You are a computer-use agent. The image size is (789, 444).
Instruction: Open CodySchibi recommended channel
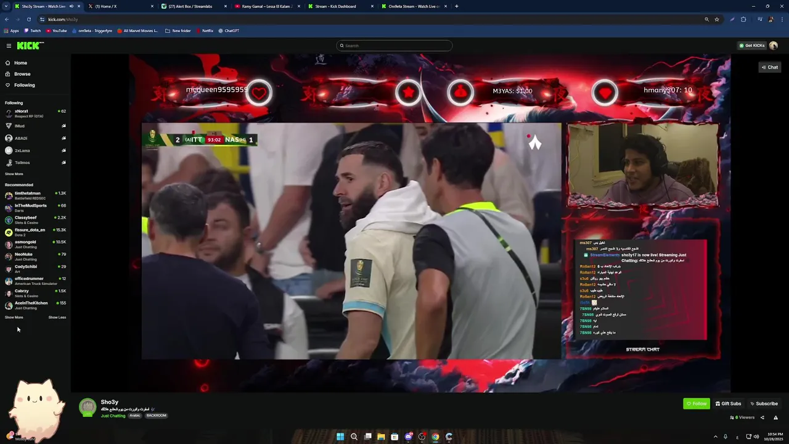pyautogui.click(x=35, y=269)
